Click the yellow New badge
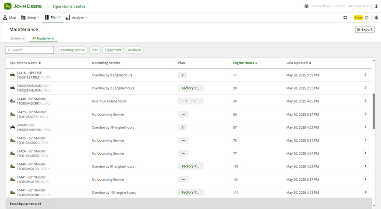The image size is (381, 209). pyautogui.click(x=358, y=18)
